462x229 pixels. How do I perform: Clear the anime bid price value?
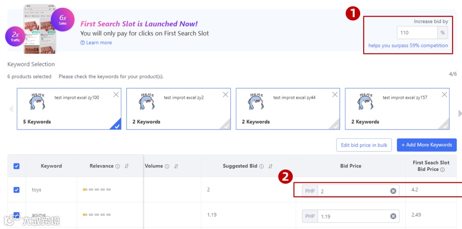click(x=393, y=216)
